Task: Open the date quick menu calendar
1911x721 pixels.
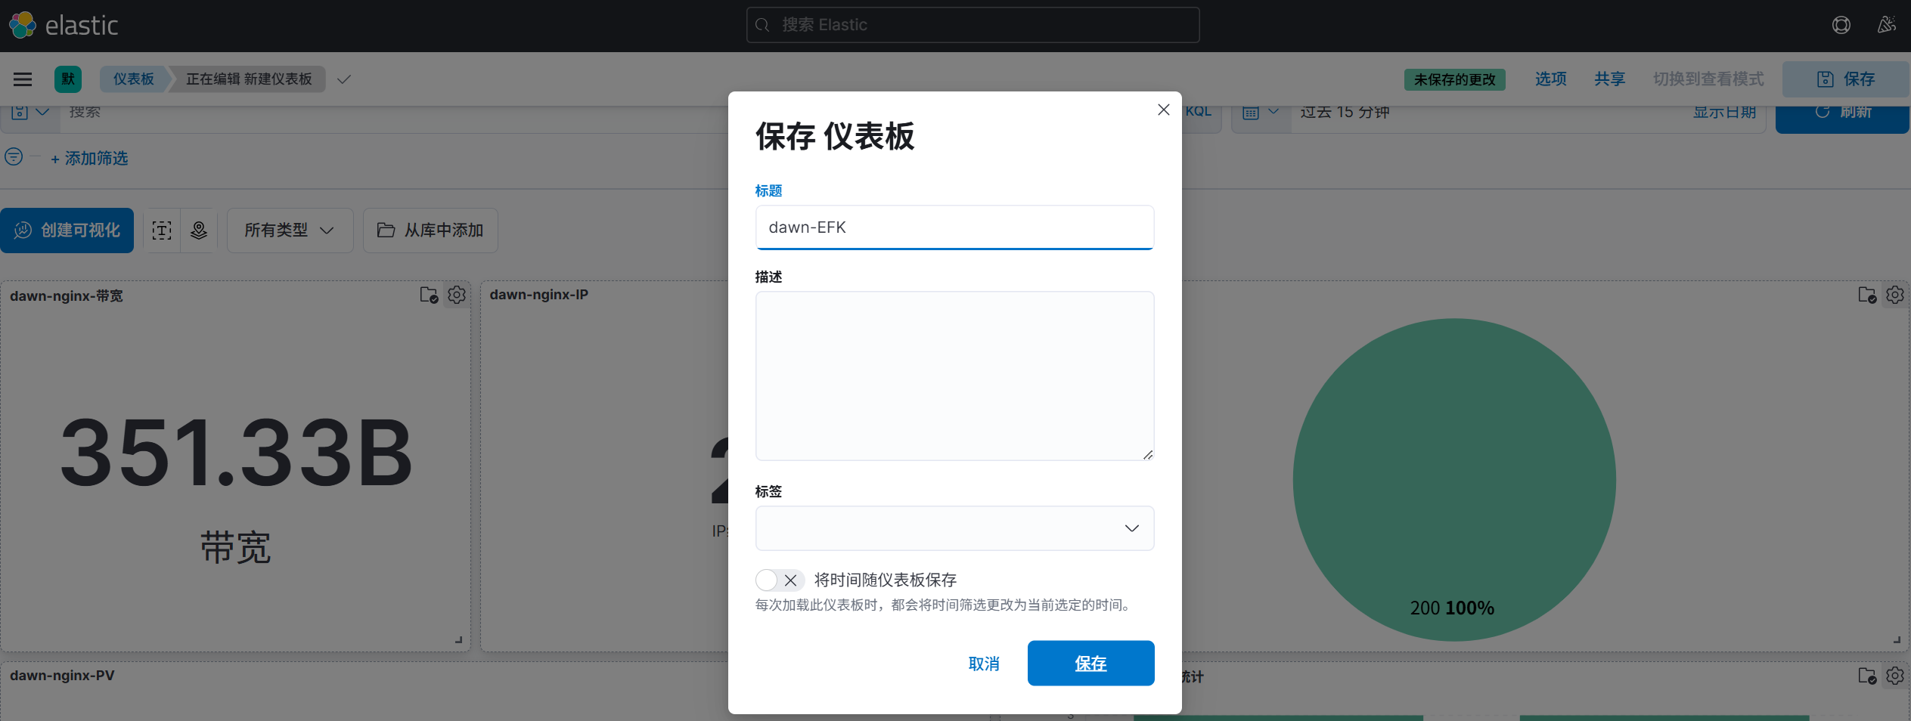Action: click(x=1261, y=113)
